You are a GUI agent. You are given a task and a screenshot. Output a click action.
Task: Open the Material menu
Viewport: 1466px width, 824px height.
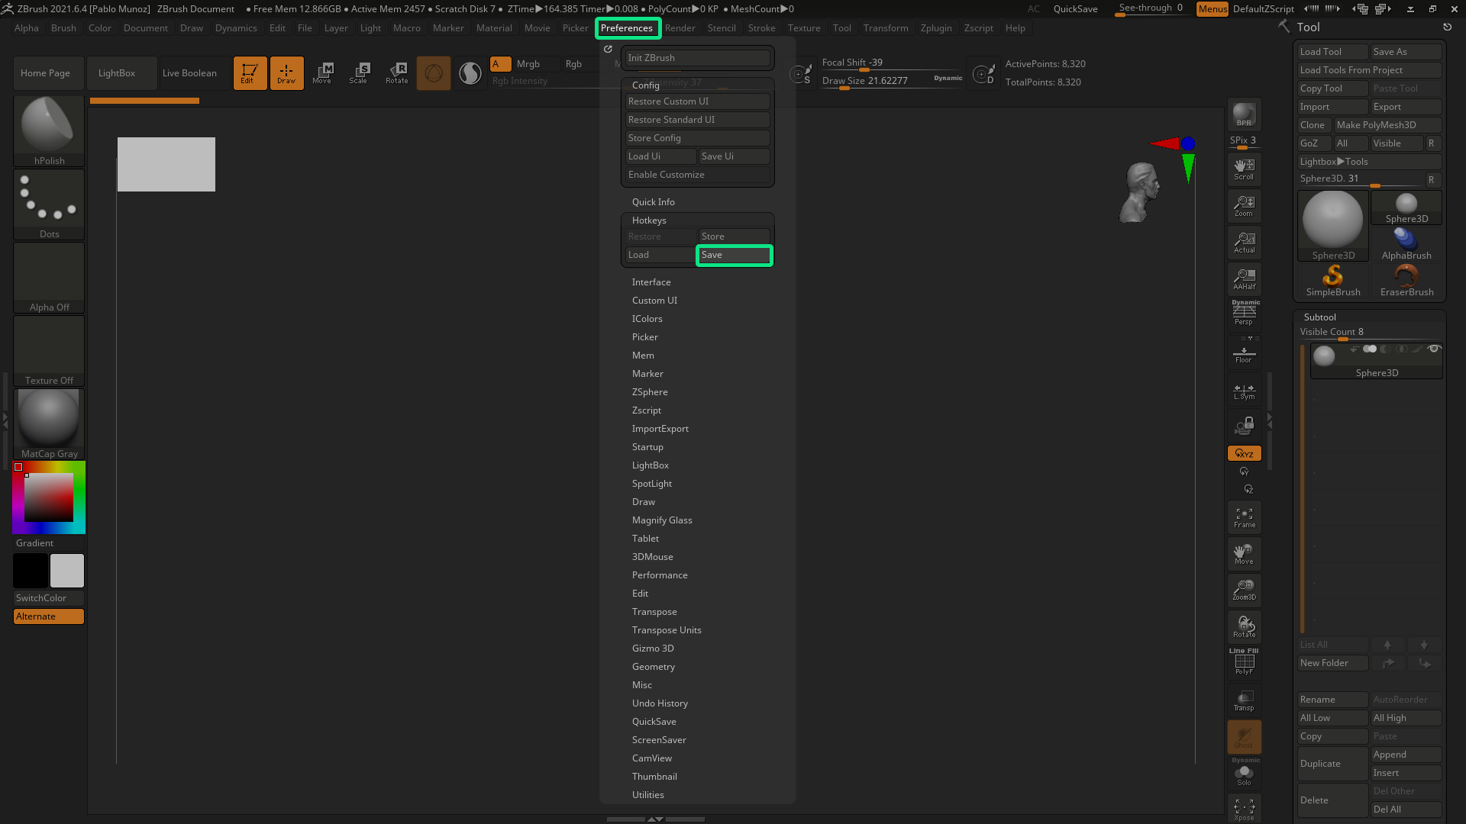pos(494,28)
